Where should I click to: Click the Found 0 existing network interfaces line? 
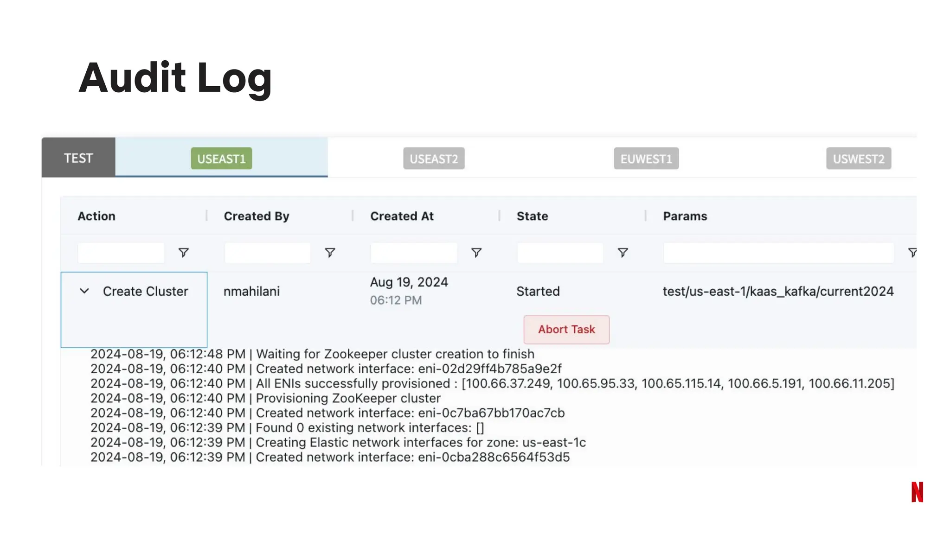click(x=287, y=428)
